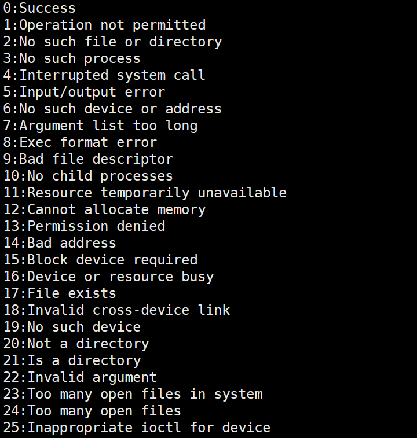Screen dimensions: 417x438
Task: Click the 'Block device required' line
Action: tap(100, 260)
